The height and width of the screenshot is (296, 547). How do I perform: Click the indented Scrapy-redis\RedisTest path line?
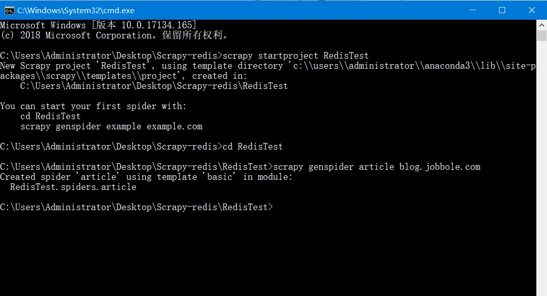pos(154,86)
